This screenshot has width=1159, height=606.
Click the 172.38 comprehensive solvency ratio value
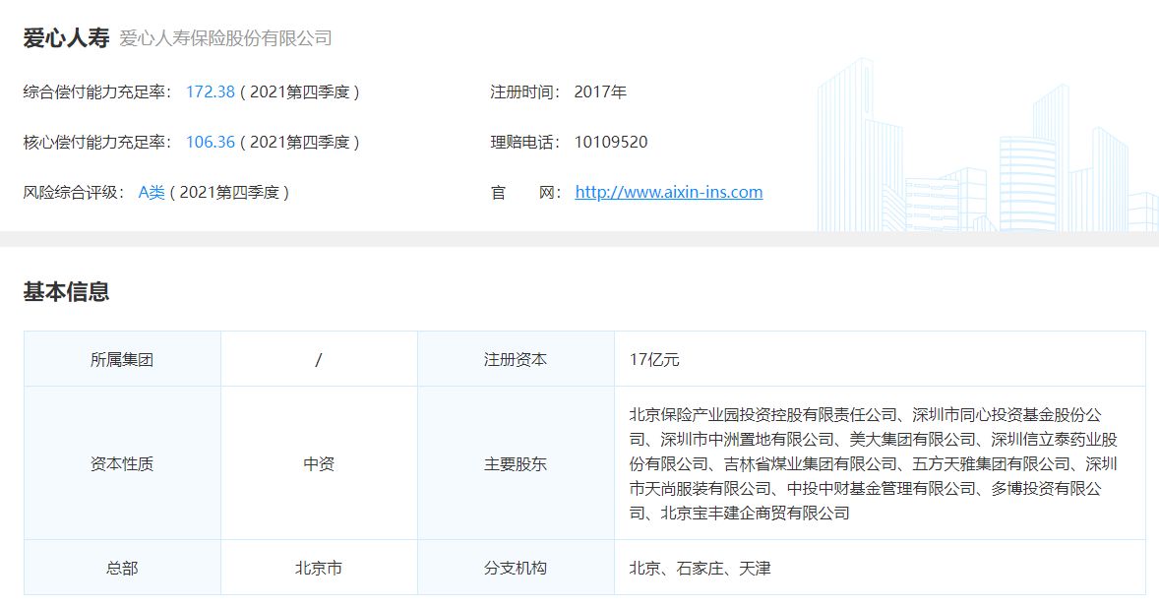pyautogui.click(x=211, y=92)
